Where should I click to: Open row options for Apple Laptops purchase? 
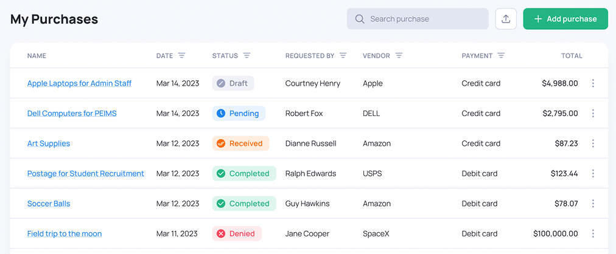(x=593, y=83)
